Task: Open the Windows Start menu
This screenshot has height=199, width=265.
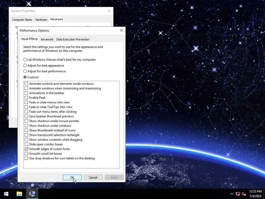Action: [x=6, y=194]
